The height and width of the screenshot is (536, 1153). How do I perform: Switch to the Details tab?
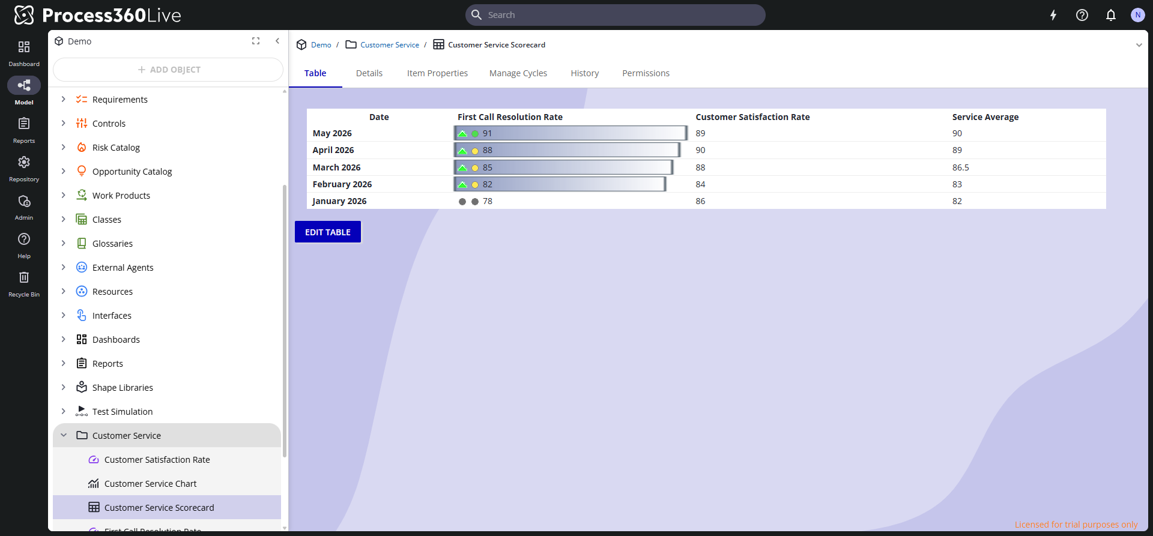click(x=369, y=73)
